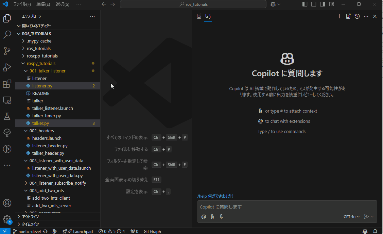Open Remote Explorer in activity bar
Viewport: 383px width, 234px height.
tap(7, 100)
